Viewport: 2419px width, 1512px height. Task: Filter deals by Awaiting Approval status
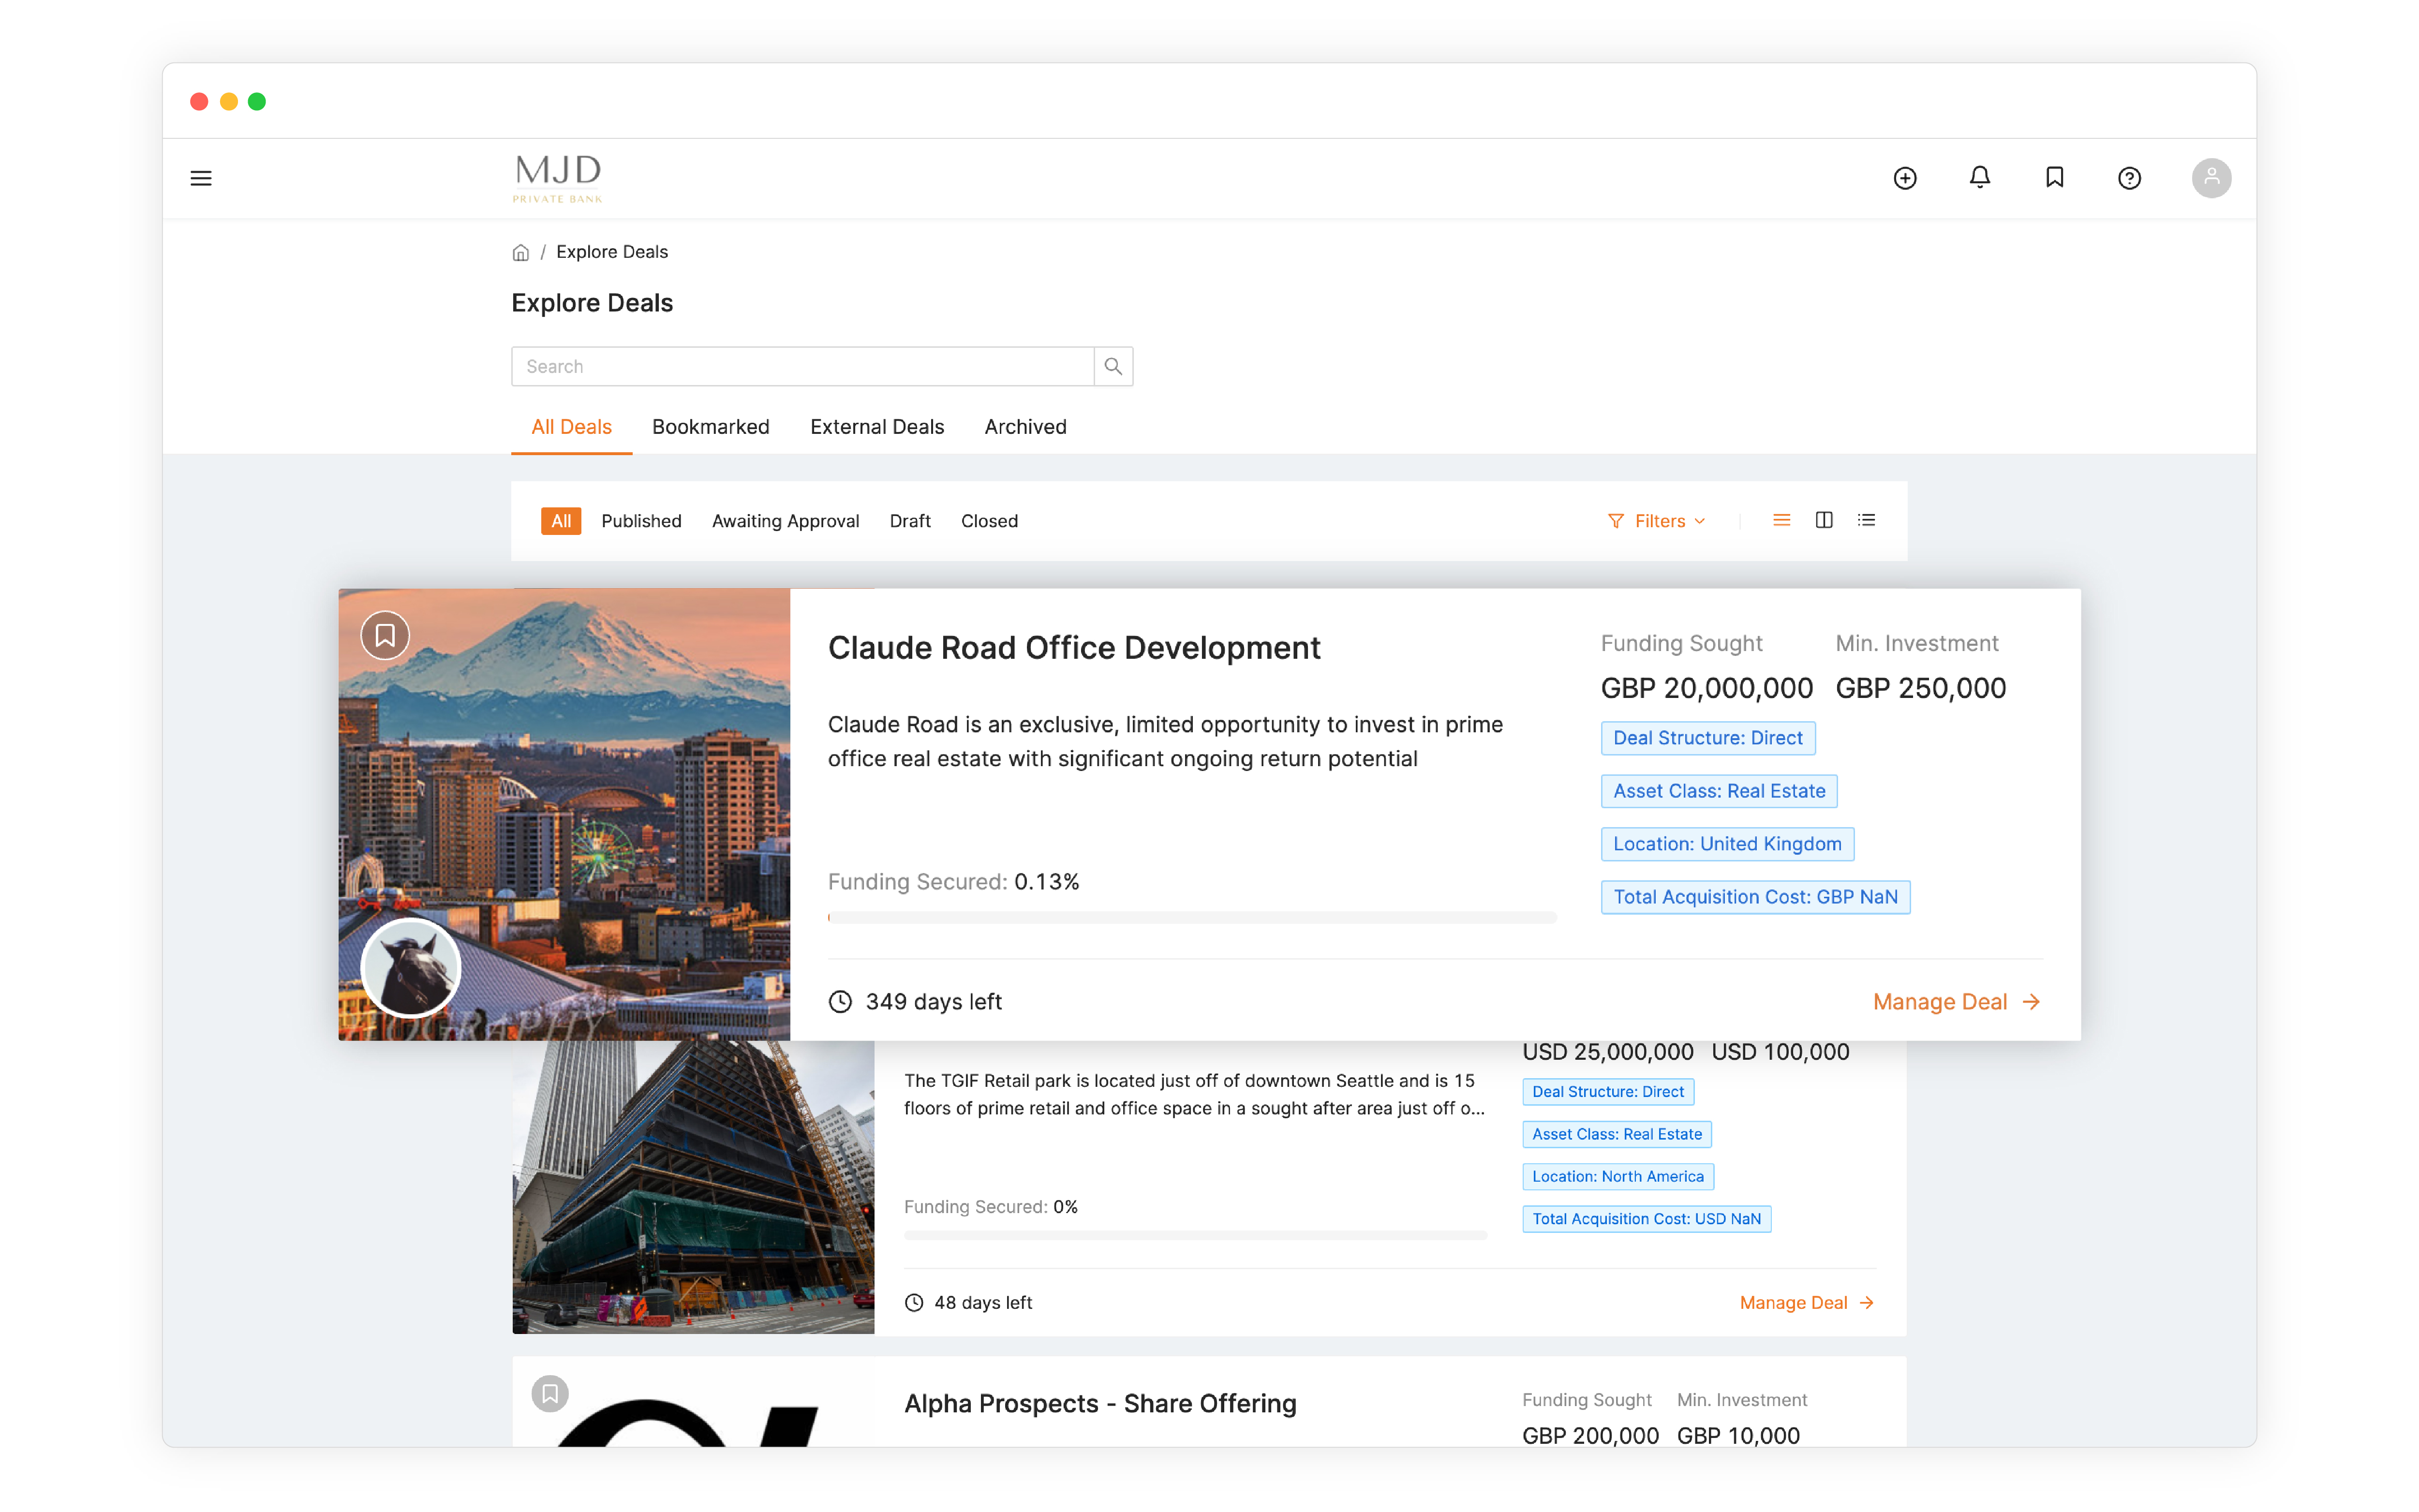tap(786, 520)
